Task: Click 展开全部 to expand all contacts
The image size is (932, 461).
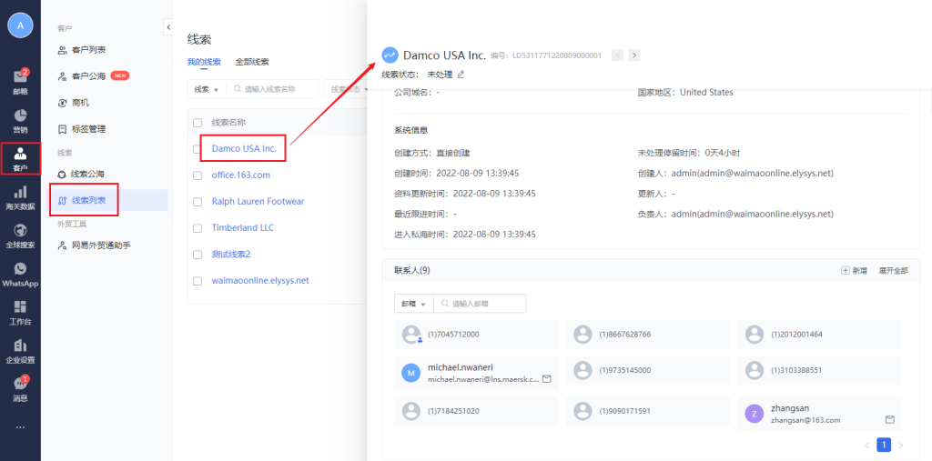Action: coord(893,271)
